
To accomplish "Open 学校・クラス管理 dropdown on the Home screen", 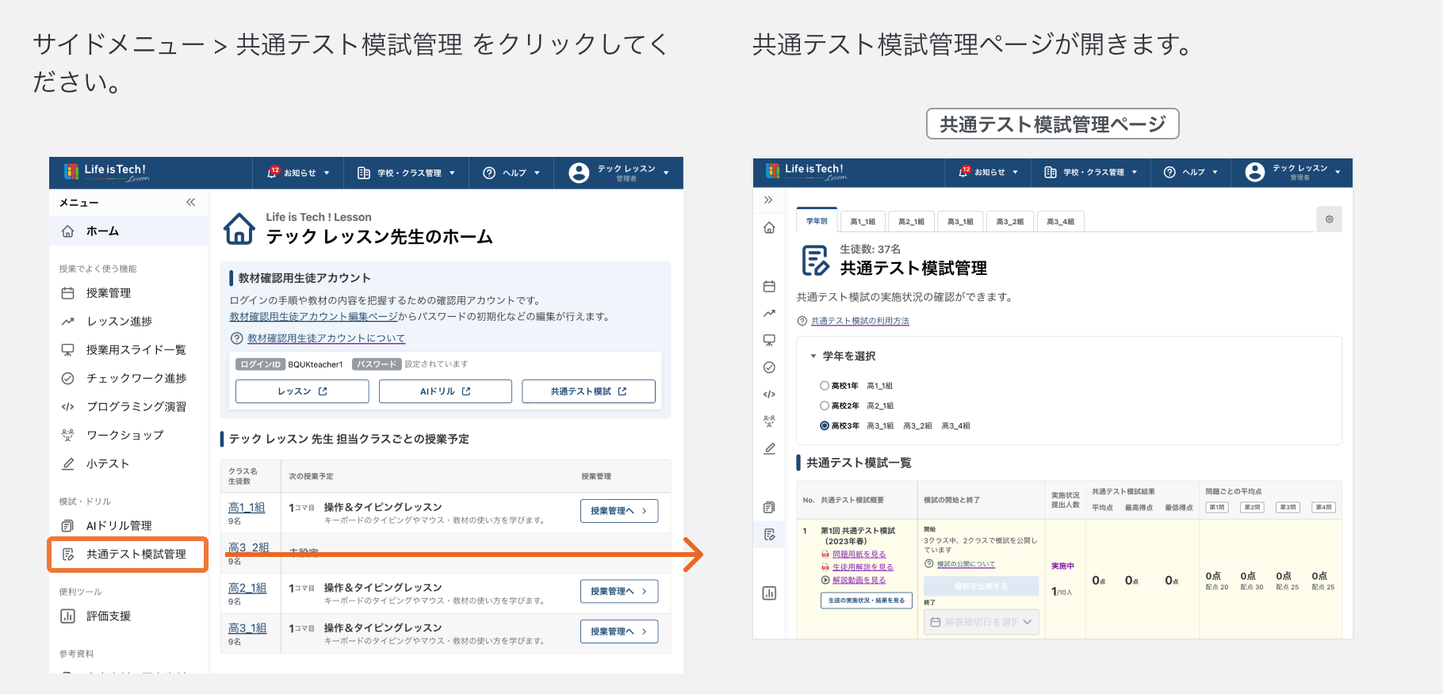I will click(407, 173).
